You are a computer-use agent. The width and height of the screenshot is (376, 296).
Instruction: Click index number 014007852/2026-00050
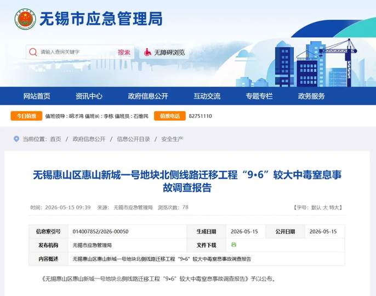point(100,231)
